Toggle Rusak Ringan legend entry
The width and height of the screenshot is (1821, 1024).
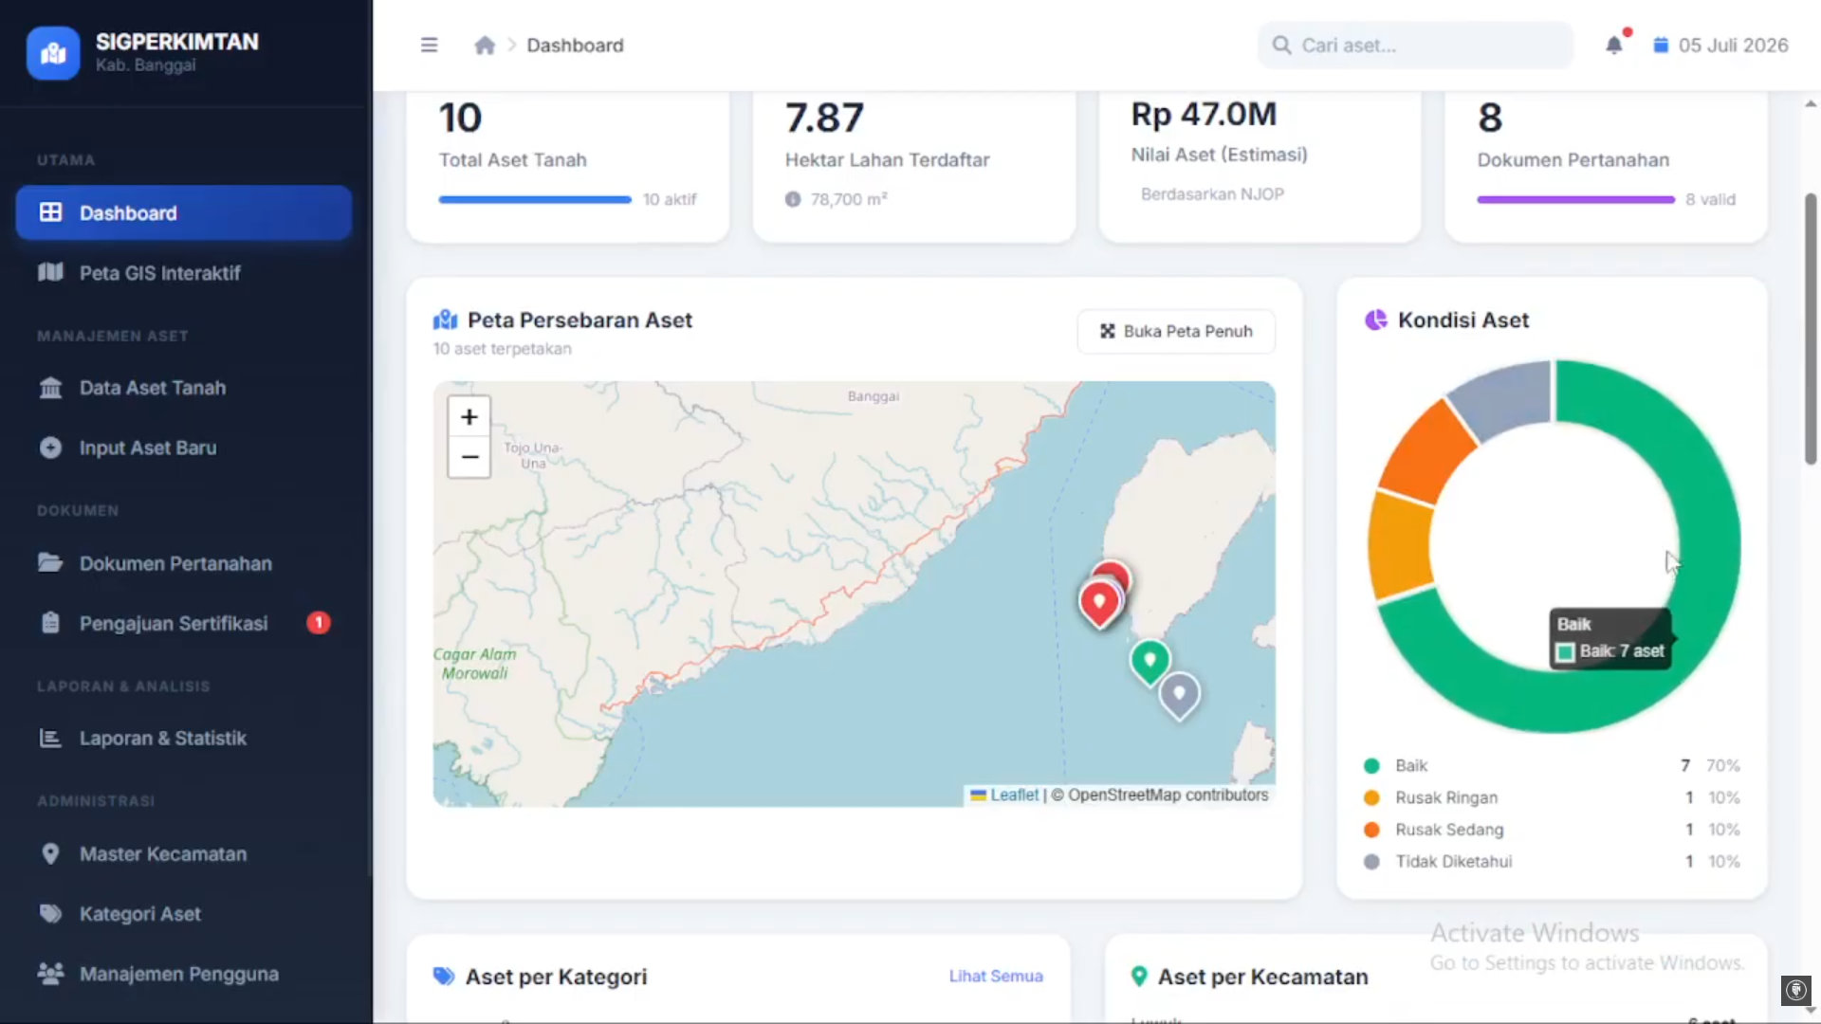(1552, 797)
